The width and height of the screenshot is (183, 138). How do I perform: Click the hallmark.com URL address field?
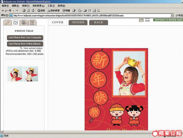91,15
